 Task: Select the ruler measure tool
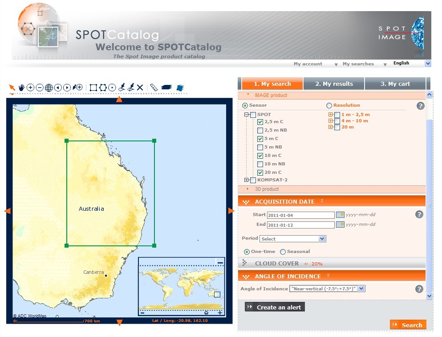tap(154, 87)
